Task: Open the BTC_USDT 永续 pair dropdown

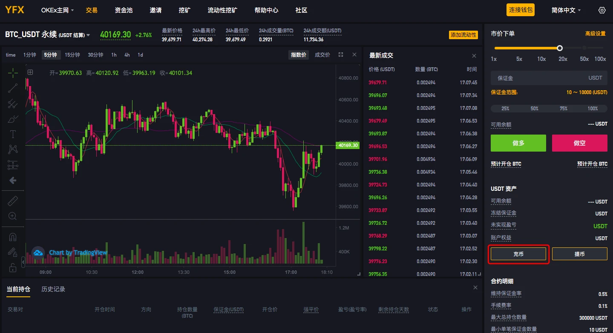Action: (x=48, y=35)
